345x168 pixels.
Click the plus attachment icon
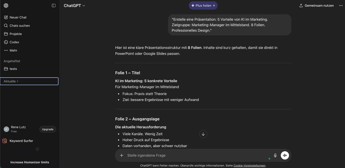click(x=121, y=155)
